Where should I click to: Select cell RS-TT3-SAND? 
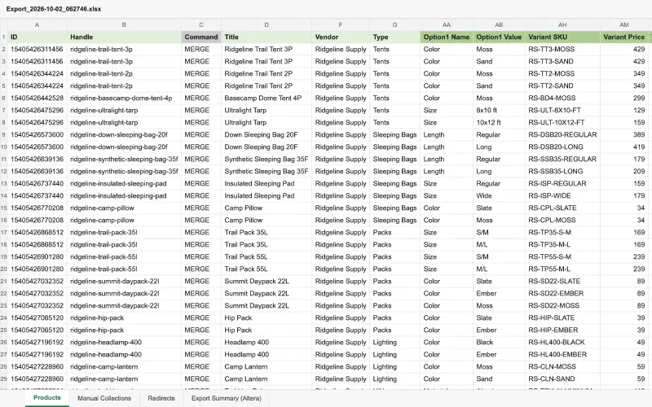pyautogui.click(x=562, y=62)
